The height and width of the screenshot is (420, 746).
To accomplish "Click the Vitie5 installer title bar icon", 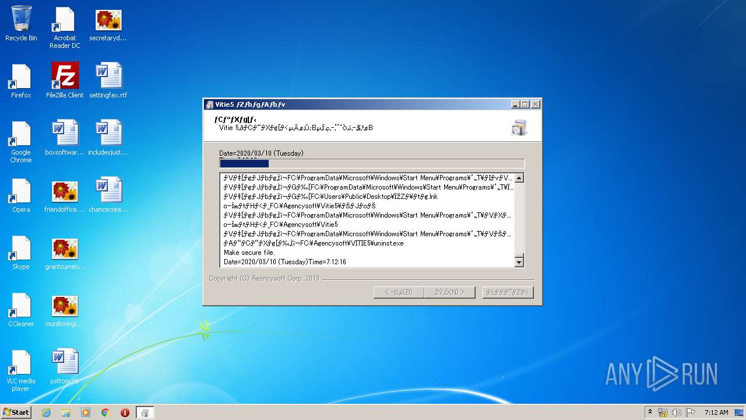I will click(210, 104).
